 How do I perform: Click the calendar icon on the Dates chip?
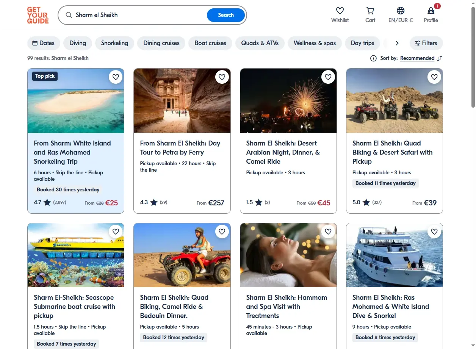(x=35, y=43)
